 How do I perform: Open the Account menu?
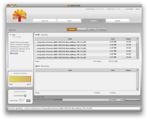[x=129, y=9]
